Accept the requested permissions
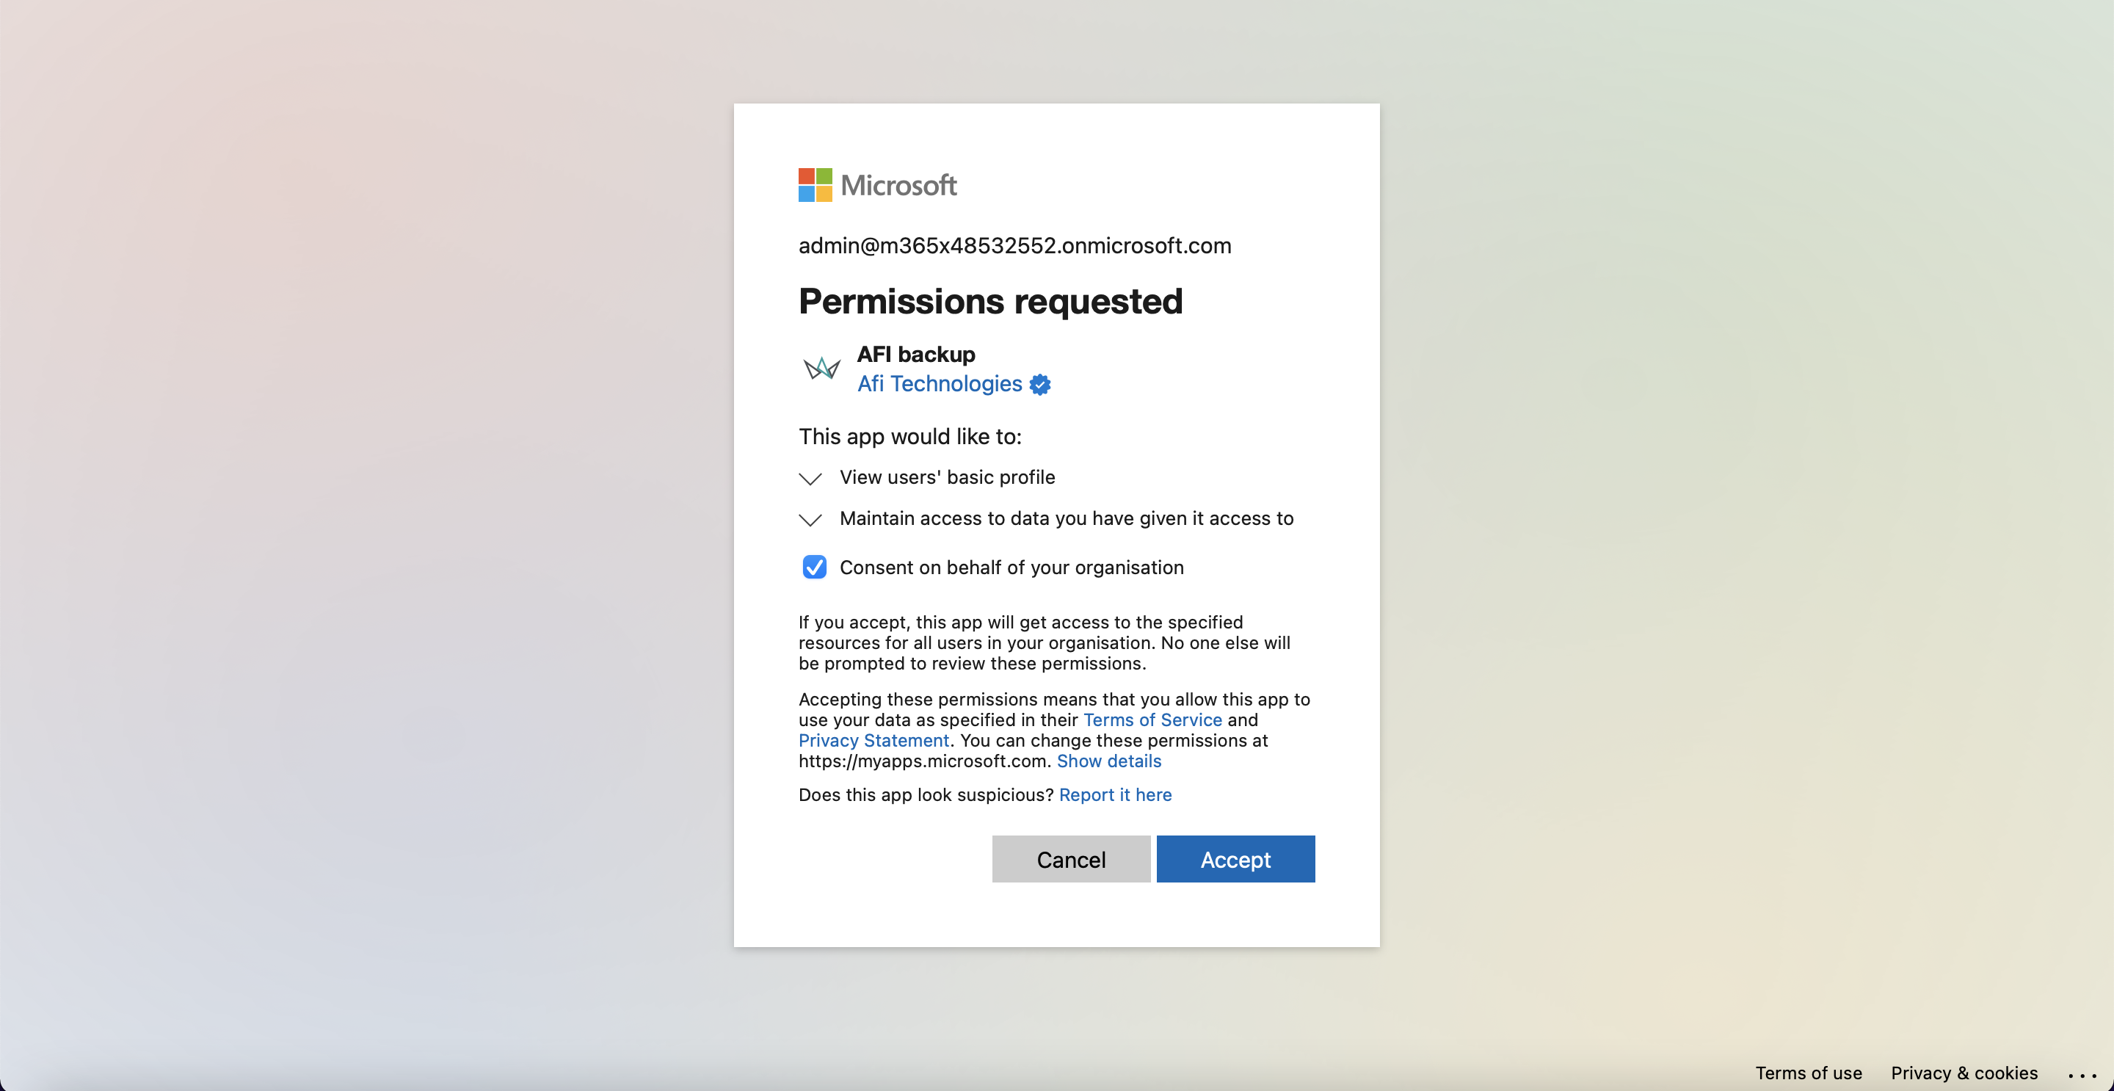The height and width of the screenshot is (1091, 2114). (1235, 859)
